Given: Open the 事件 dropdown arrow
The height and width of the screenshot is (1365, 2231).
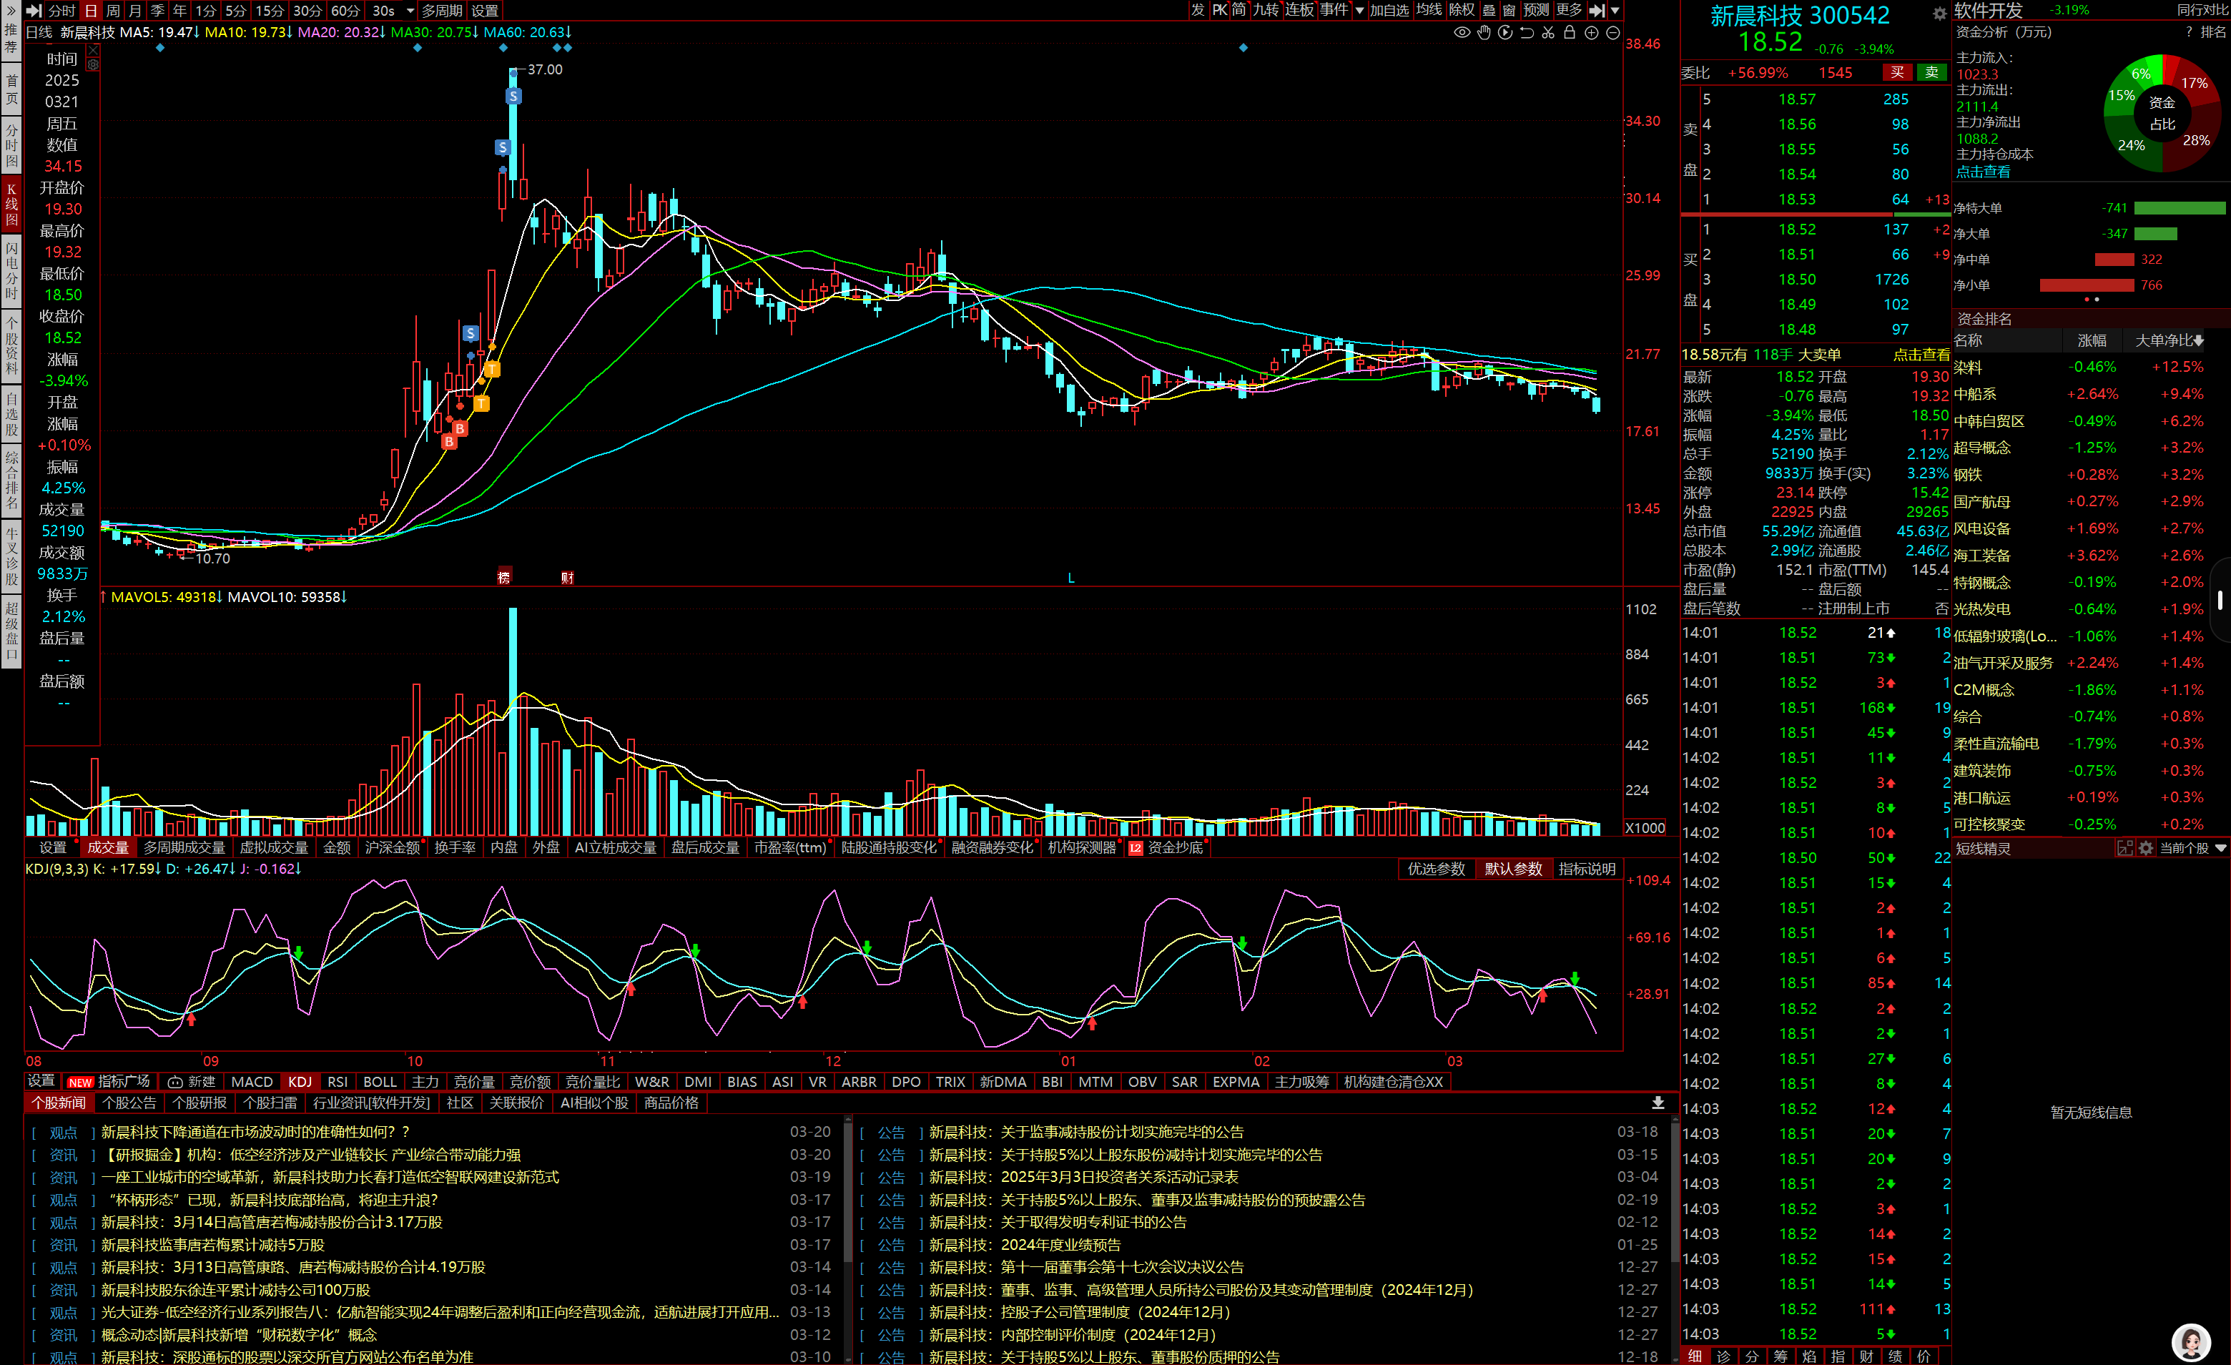Looking at the screenshot, I should [x=1359, y=11].
